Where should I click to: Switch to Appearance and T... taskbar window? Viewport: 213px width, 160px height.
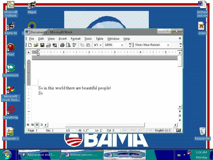pyautogui.click(x=39, y=155)
